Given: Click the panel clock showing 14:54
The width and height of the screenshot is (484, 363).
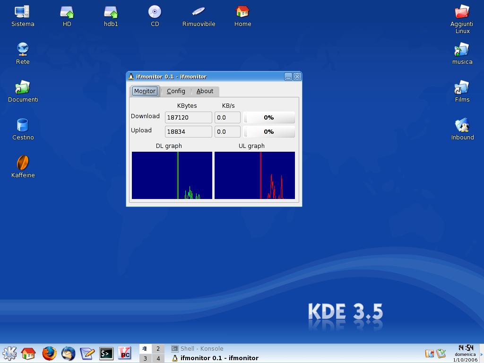Looking at the screenshot, I should pyautogui.click(x=466, y=347).
